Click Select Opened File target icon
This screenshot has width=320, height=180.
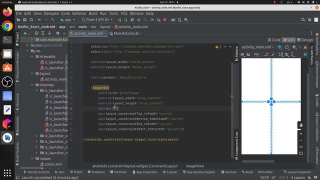[x=36, y=33]
